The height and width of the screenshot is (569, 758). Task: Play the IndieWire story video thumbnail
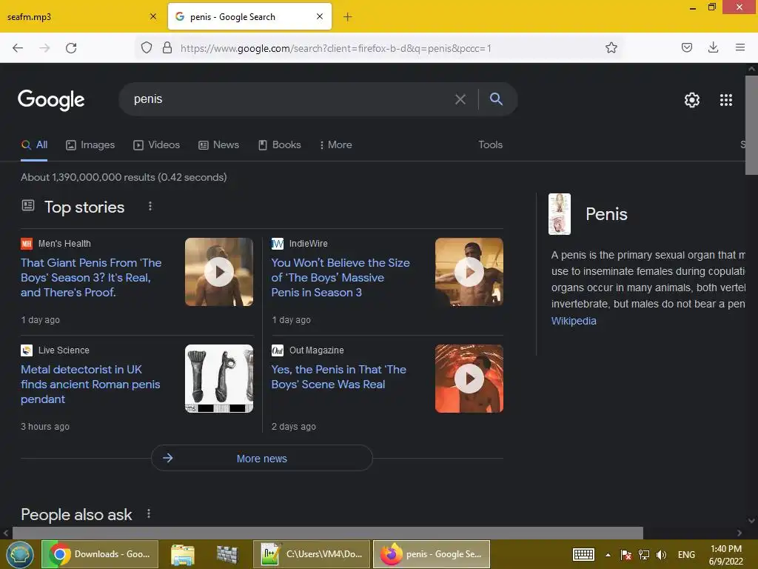(x=469, y=272)
